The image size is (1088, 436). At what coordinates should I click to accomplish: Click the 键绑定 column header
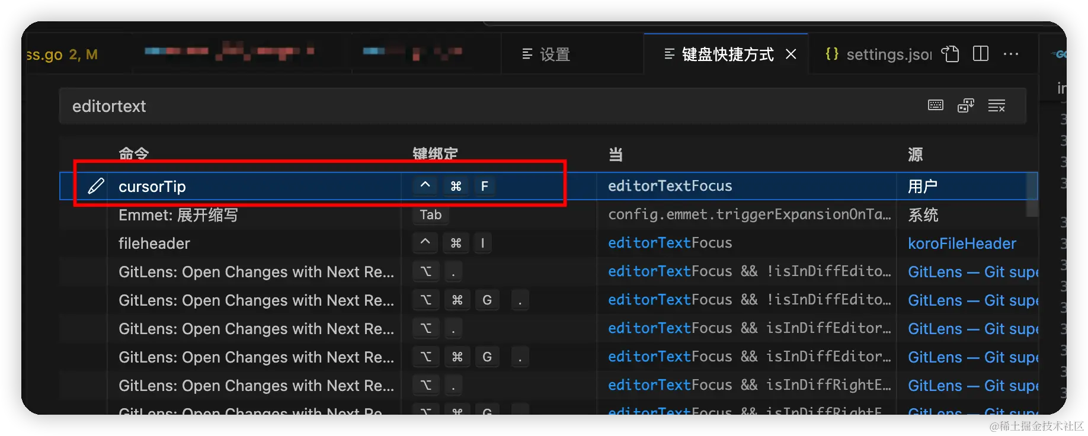(435, 154)
